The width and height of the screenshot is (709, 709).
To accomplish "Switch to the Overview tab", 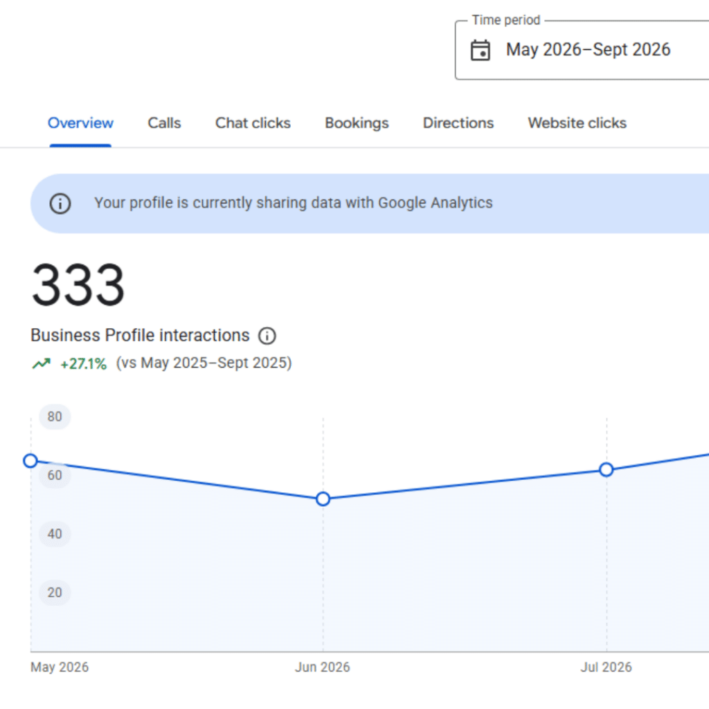I will (x=80, y=123).
